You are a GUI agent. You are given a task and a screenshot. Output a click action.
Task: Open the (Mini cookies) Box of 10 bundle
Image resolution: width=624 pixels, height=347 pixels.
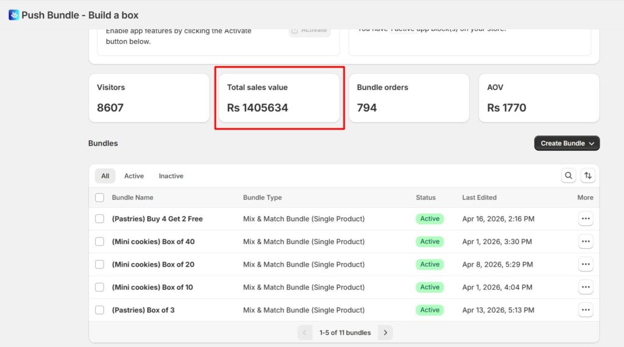pos(152,287)
